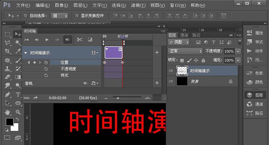This screenshot has width=269, height=145.
Task: Click the 时间轴演示 layer thumbnail
Action: (182, 71)
